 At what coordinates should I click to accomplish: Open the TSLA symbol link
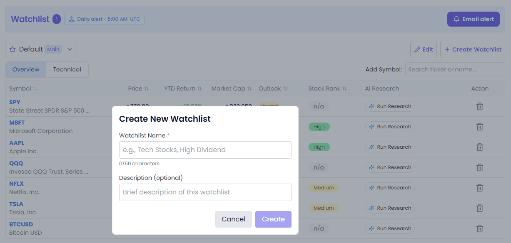(16, 204)
